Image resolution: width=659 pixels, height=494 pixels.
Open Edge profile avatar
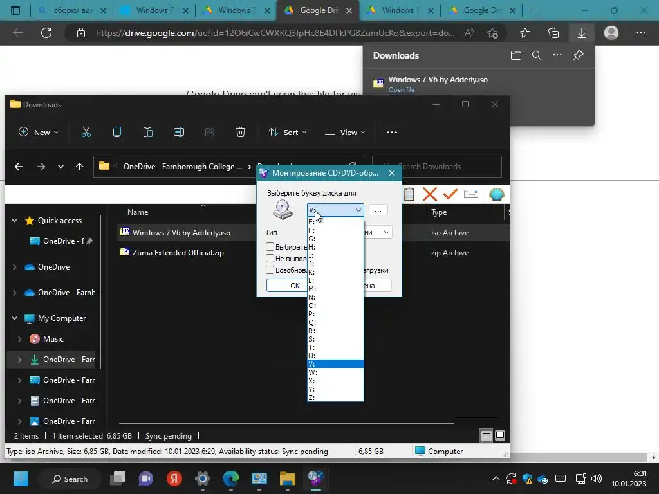pos(611,33)
